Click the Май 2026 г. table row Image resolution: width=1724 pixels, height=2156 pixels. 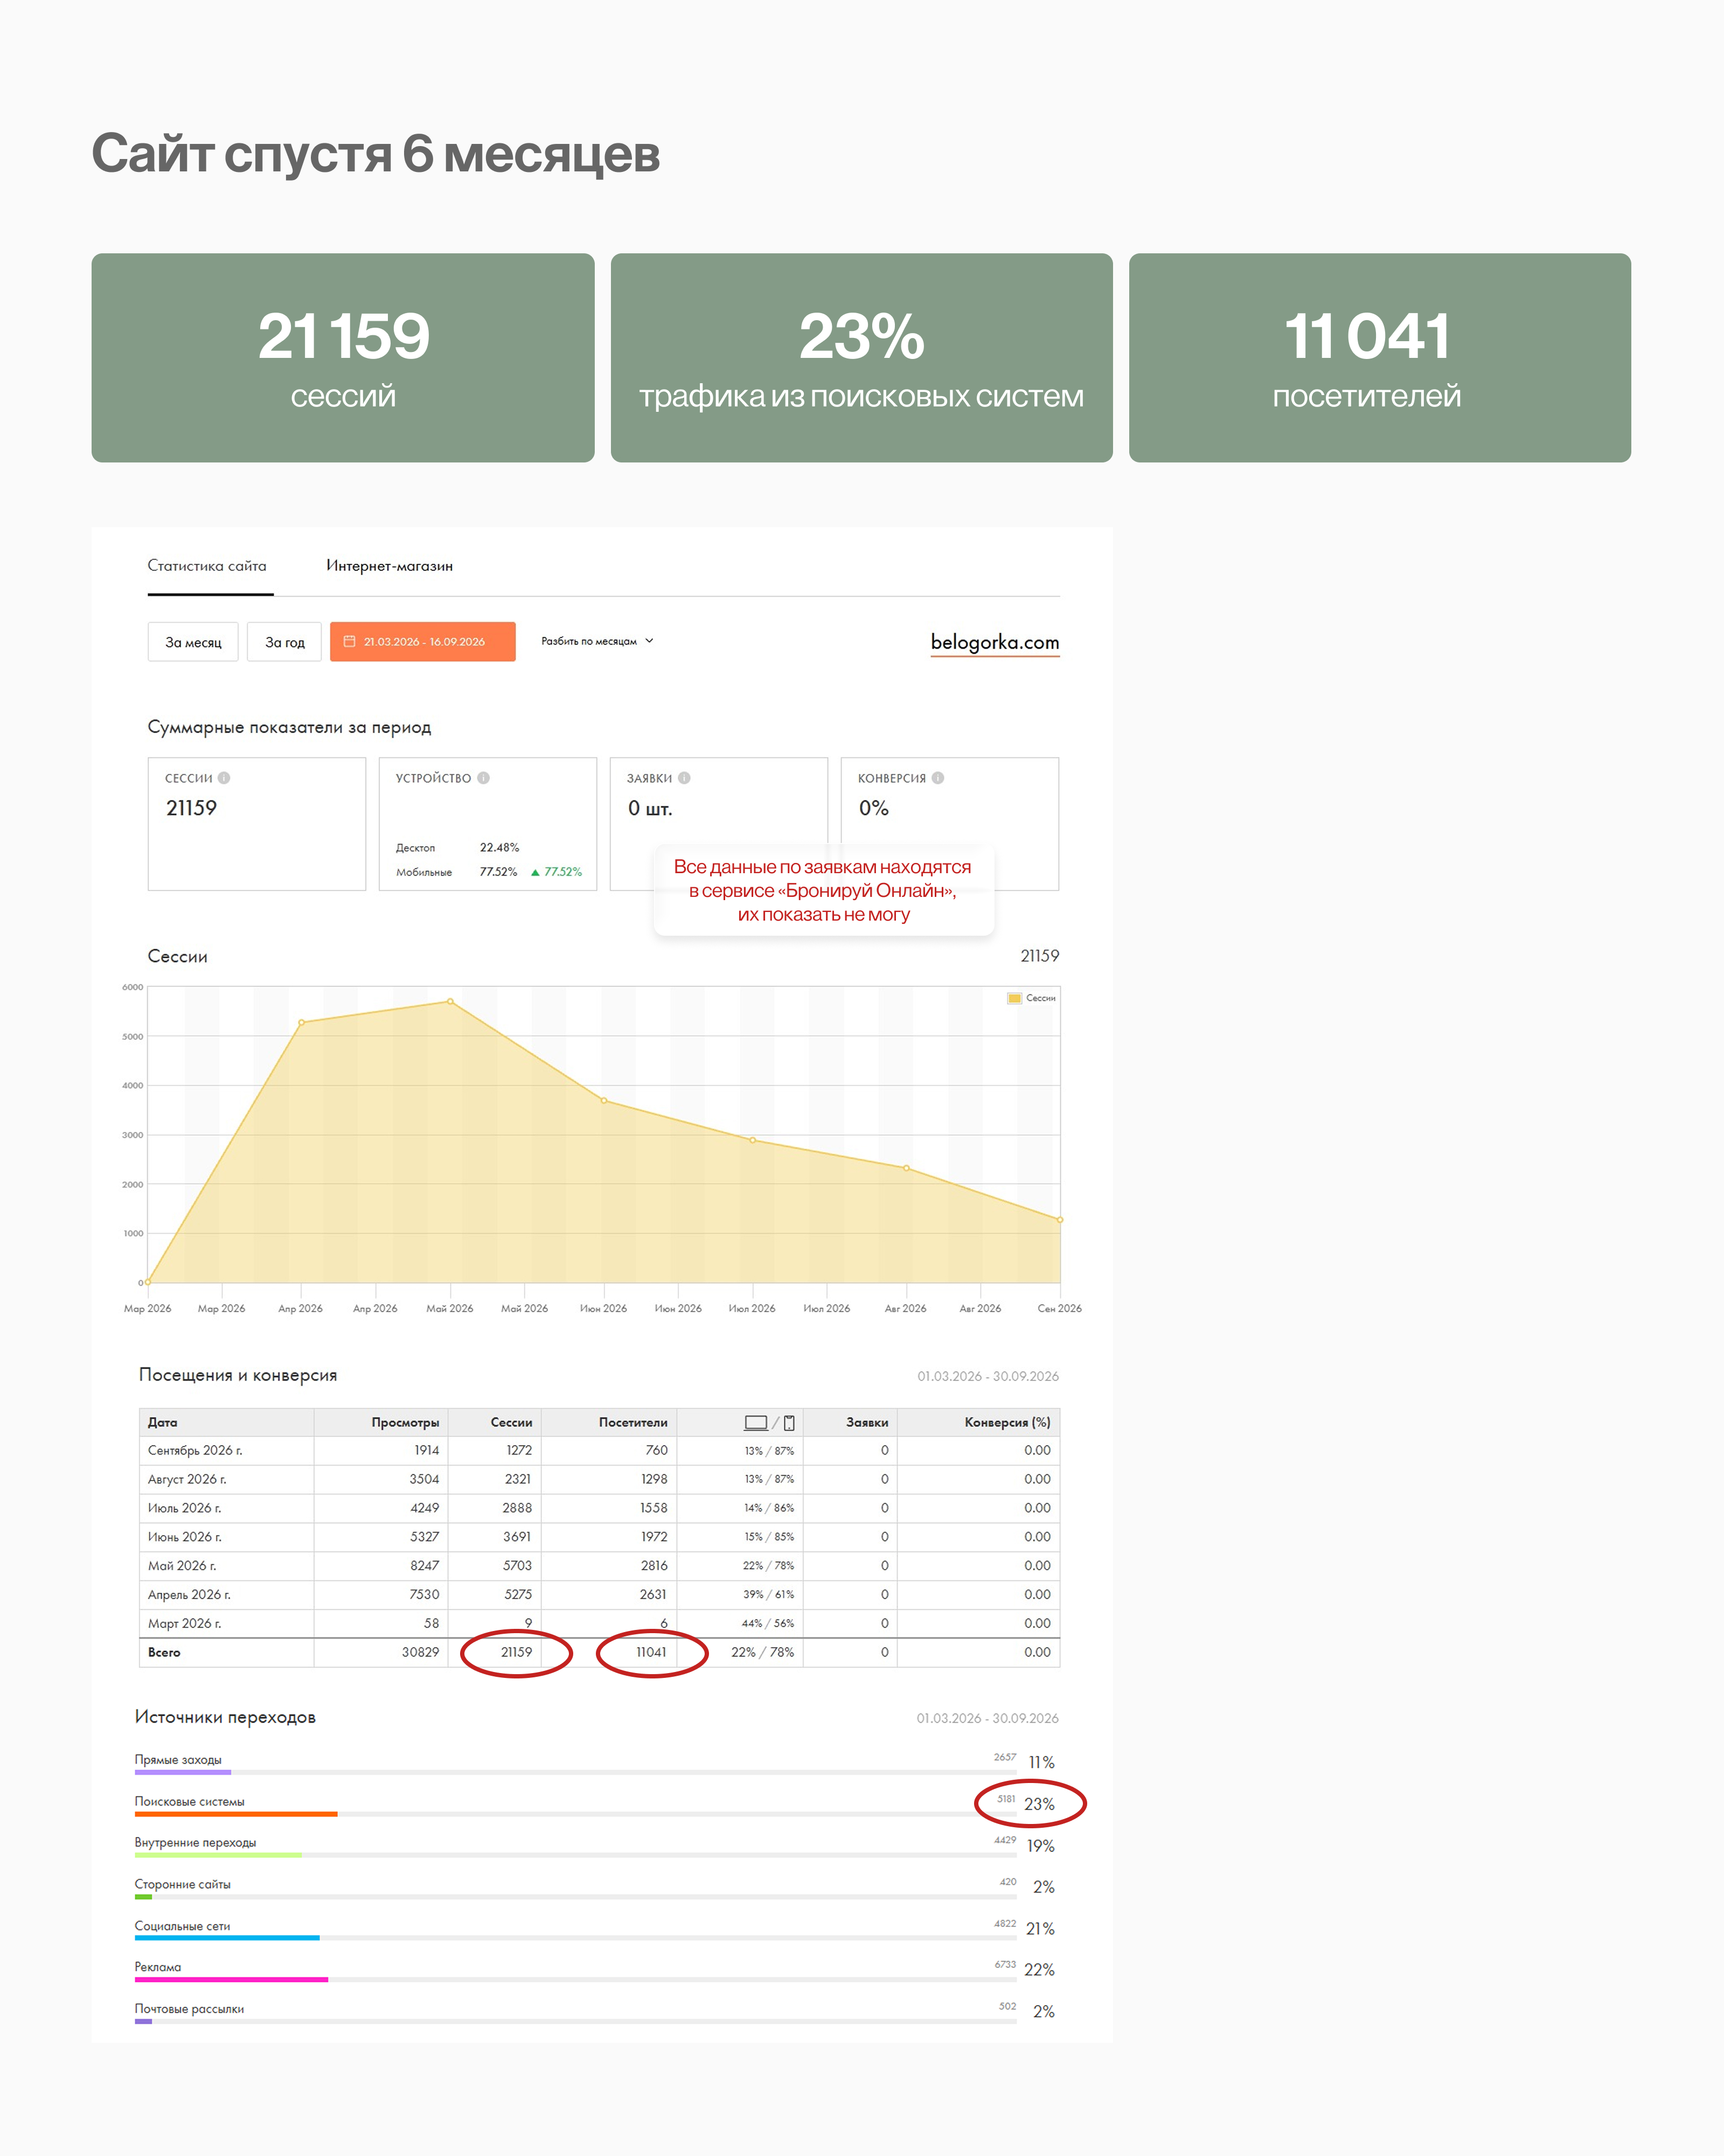(600, 1566)
